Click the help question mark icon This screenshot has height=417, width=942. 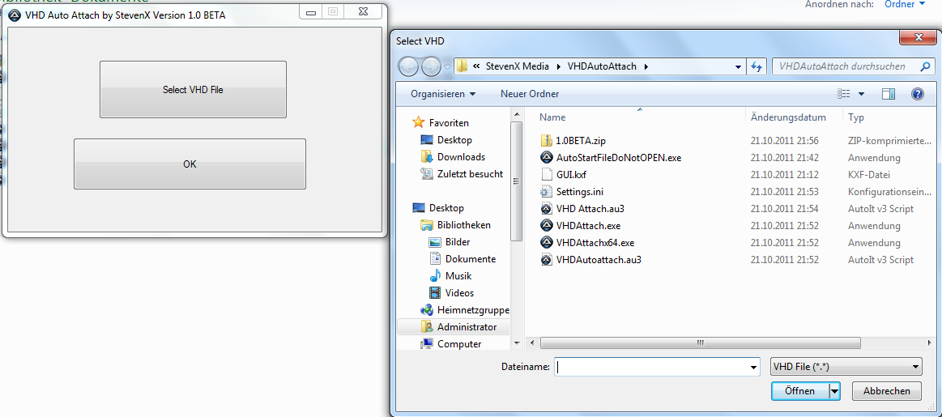point(917,94)
